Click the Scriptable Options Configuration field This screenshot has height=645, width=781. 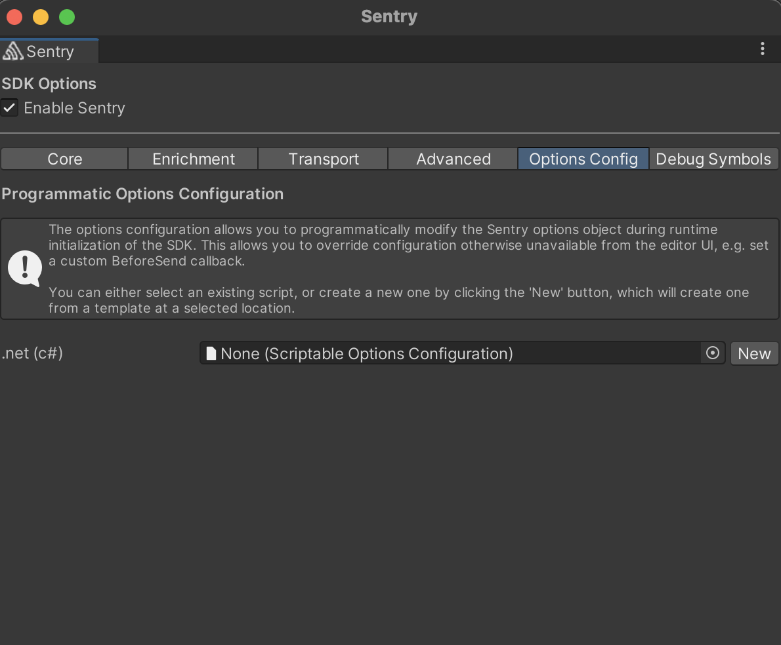[x=462, y=353]
